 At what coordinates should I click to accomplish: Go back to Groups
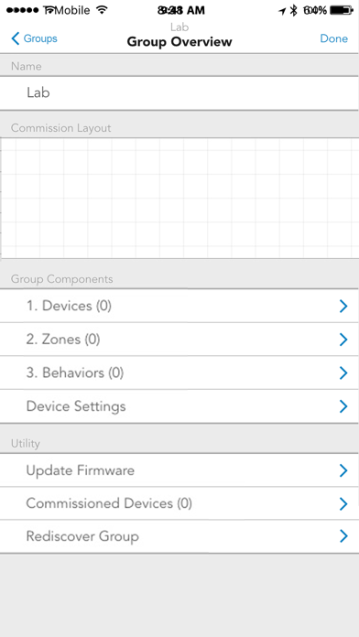34,38
